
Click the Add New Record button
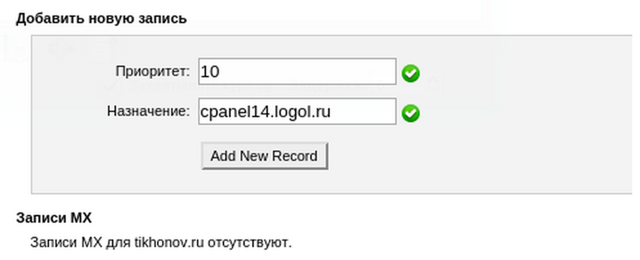click(x=265, y=156)
